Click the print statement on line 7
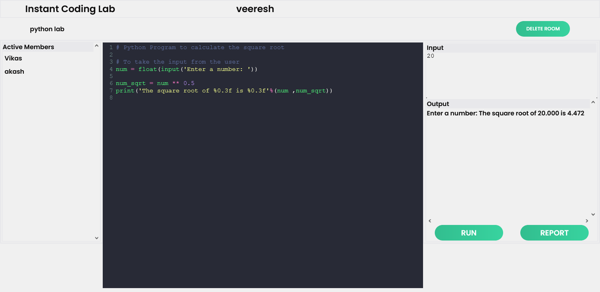600x292 pixels. [224, 91]
